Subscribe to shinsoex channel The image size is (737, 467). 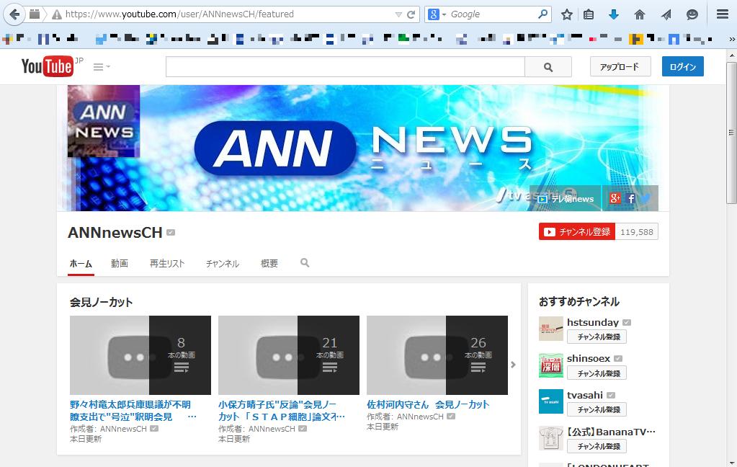[597, 373]
